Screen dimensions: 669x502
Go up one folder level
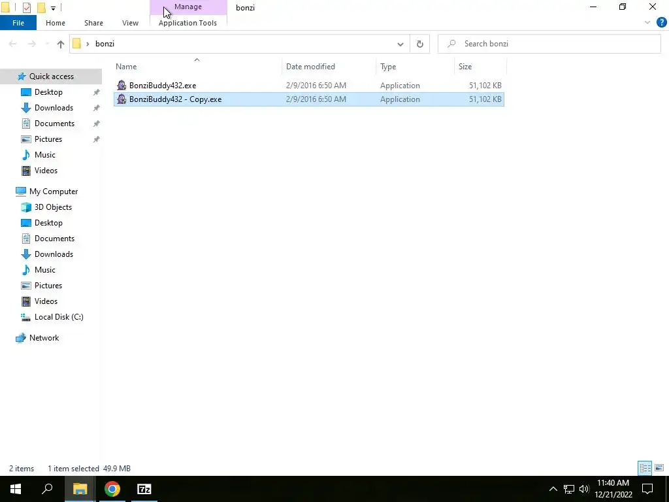click(61, 44)
